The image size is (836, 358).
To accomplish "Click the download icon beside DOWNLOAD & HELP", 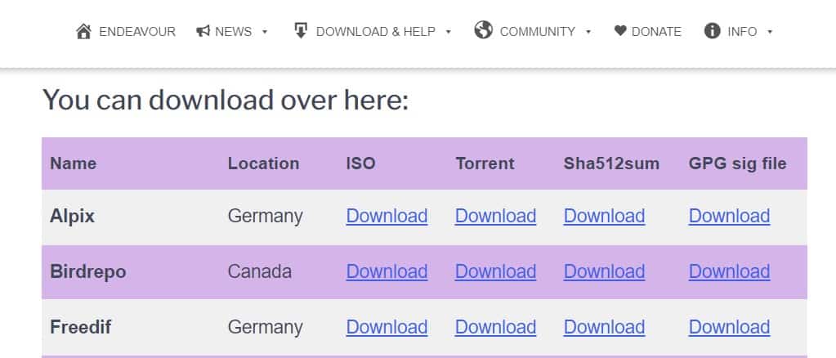I will click(301, 30).
